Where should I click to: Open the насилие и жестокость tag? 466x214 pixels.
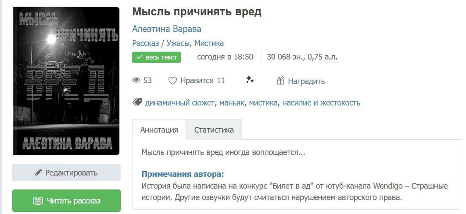pos(321,103)
